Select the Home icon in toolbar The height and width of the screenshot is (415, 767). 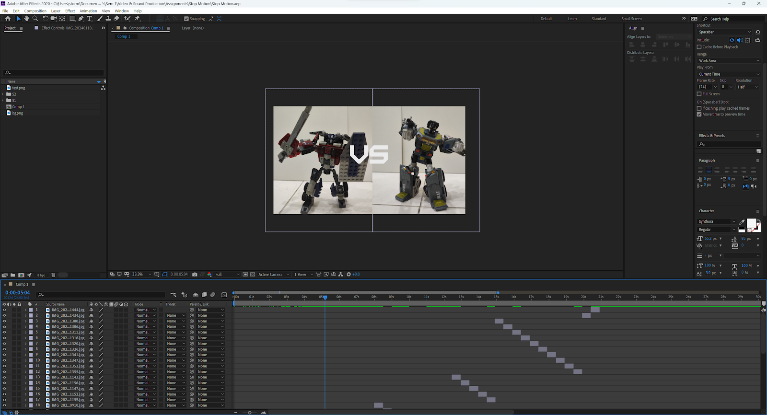pos(8,19)
